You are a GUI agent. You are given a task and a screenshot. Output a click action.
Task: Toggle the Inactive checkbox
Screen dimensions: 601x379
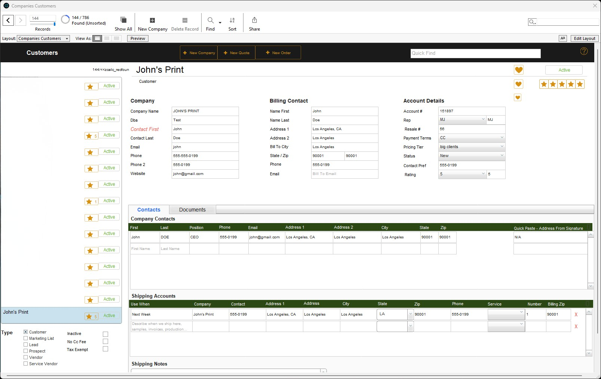click(105, 334)
